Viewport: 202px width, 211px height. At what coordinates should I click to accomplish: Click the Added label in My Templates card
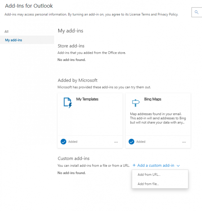point(73,142)
